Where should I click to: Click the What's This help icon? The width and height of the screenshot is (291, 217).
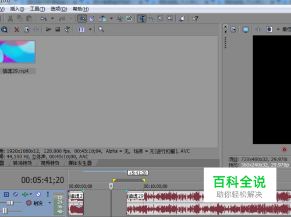click(195, 19)
